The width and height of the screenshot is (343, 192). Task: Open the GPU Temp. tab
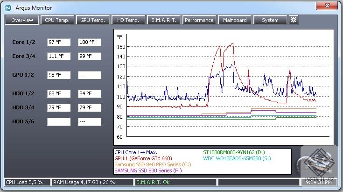pyautogui.click(x=93, y=20)
